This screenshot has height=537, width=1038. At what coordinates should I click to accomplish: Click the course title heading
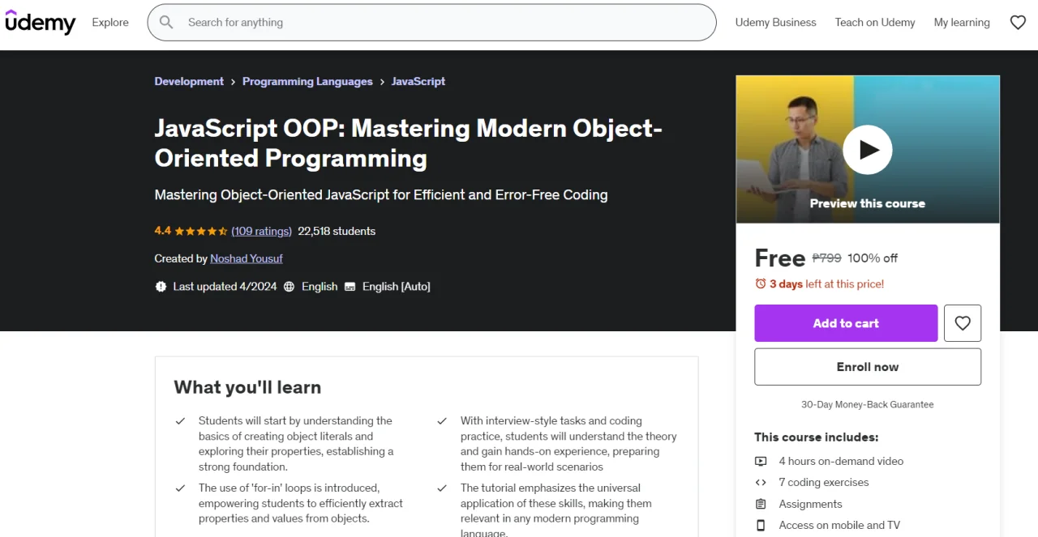(x=409, y=143)
